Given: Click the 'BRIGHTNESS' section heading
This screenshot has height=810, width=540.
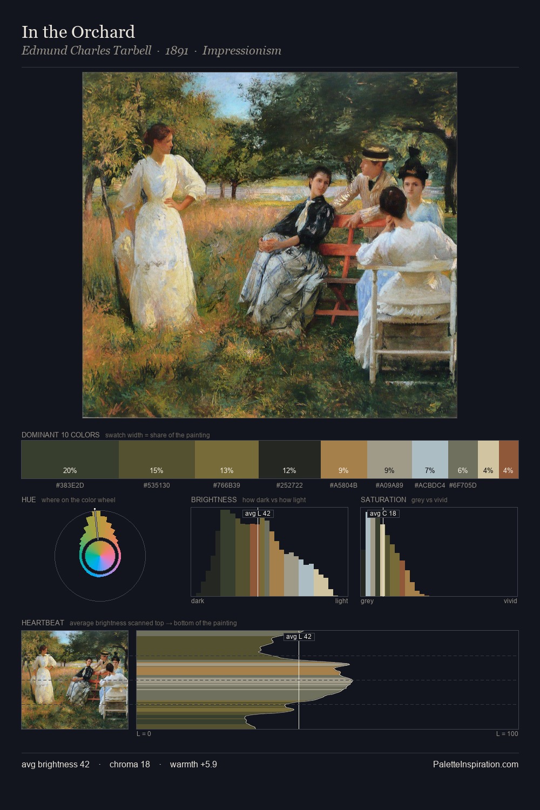Looking at the screenshot, I should coord(214,500).
